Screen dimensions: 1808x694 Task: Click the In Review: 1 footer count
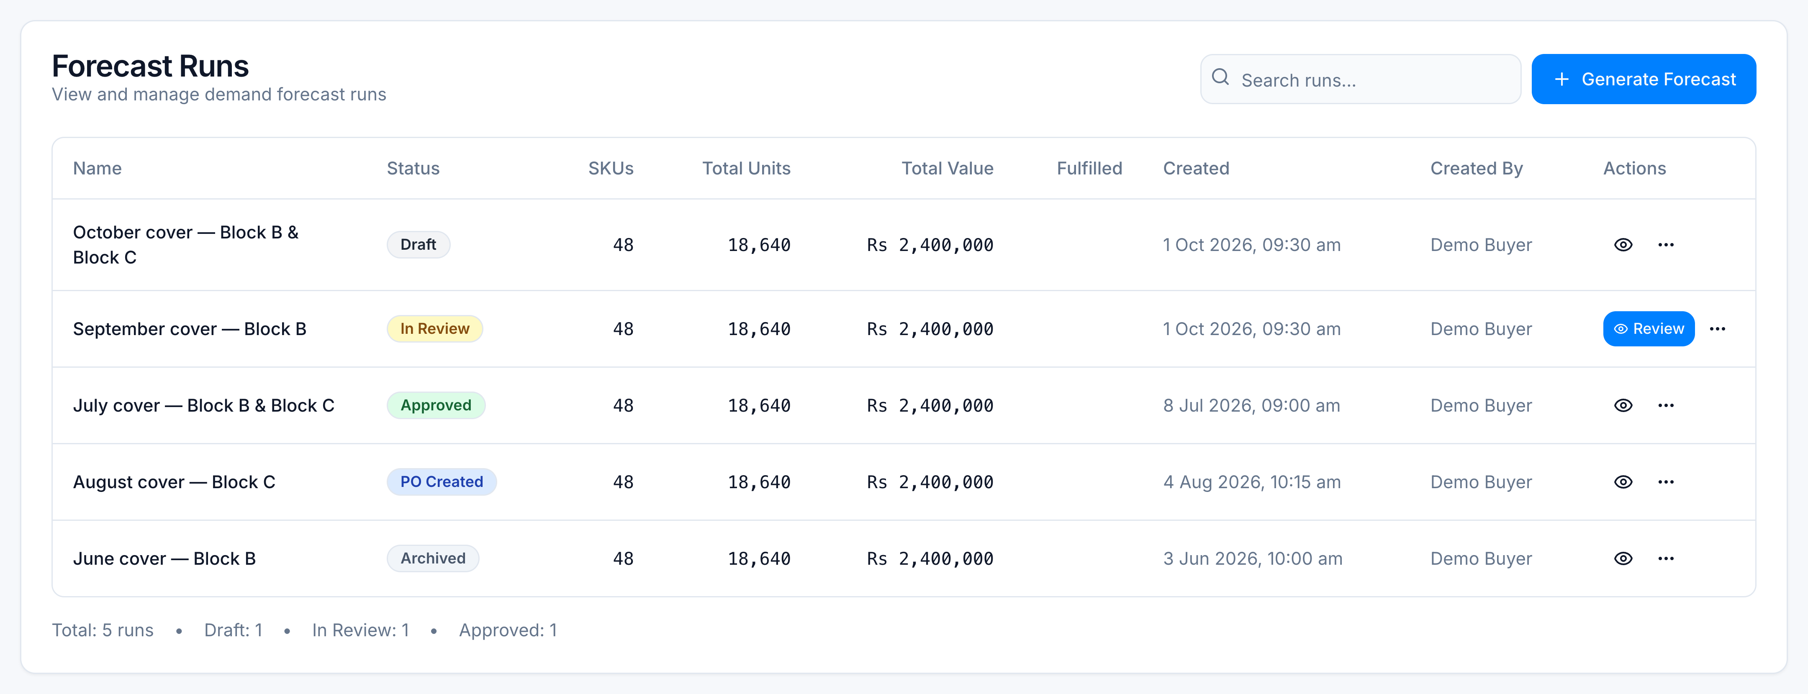tap(361, 630)
